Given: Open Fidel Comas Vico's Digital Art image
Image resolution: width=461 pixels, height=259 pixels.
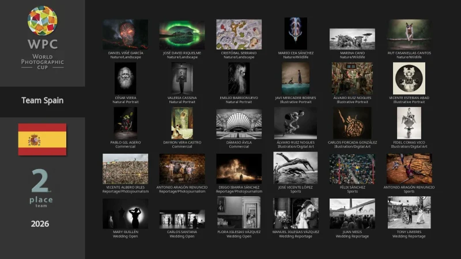Looking at the screenshot, I should [x=409, y=124].
